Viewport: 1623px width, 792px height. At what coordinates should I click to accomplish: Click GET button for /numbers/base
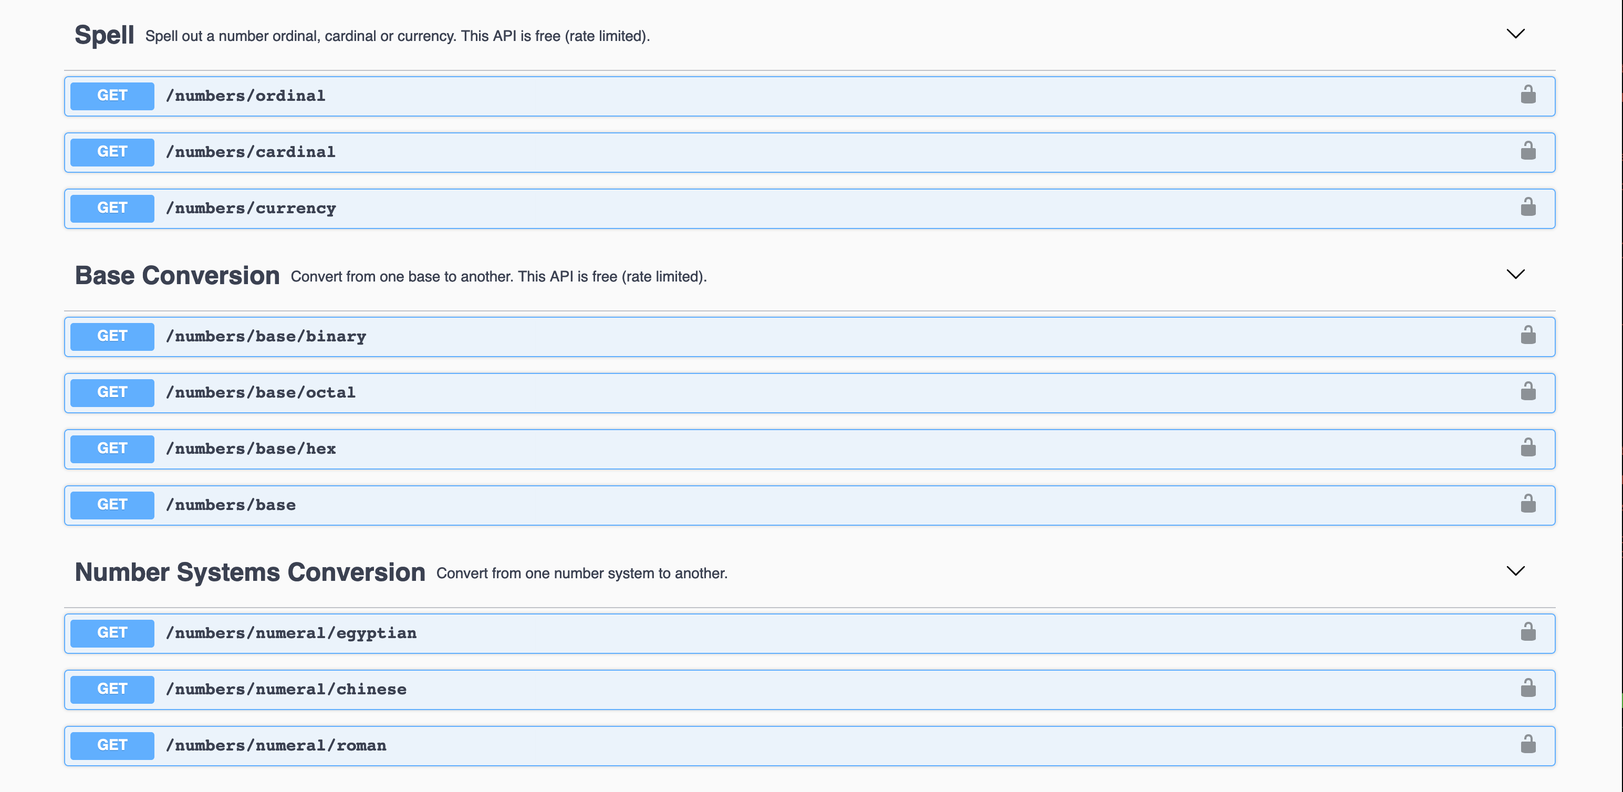pyautogui.click(x=112, y=505)
